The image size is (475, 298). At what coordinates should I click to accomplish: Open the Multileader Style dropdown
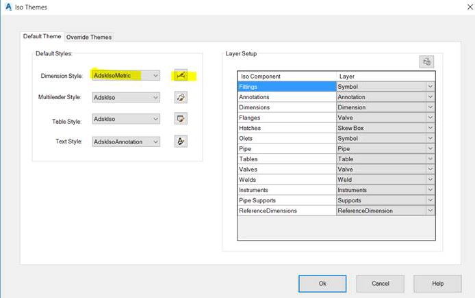tap(156, 98)
